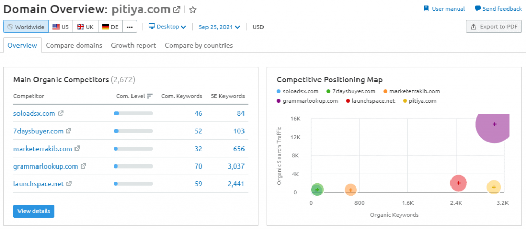Open 7daysbuyer.com competitor link
Screen dimensions: 526x229
coord(38,131)
